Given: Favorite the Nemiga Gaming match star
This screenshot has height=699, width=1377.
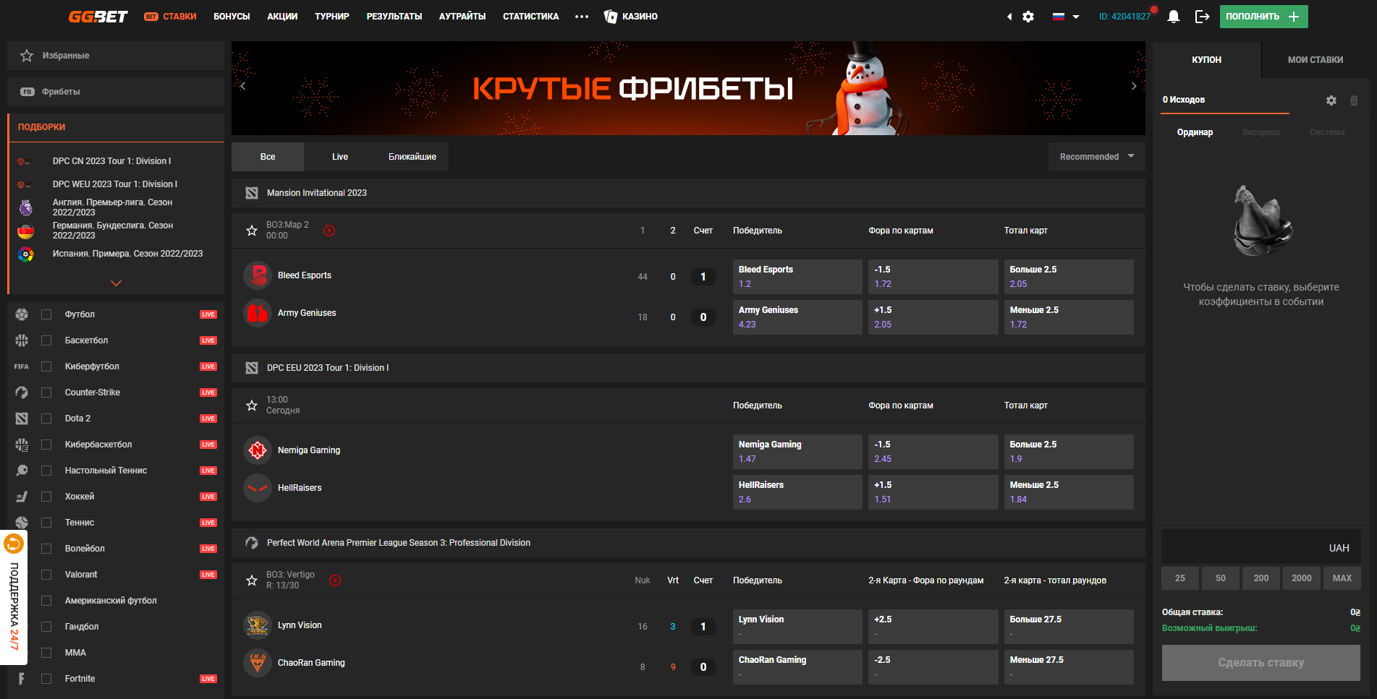Looking at the screenshot, I should click(x=252, y=406).
